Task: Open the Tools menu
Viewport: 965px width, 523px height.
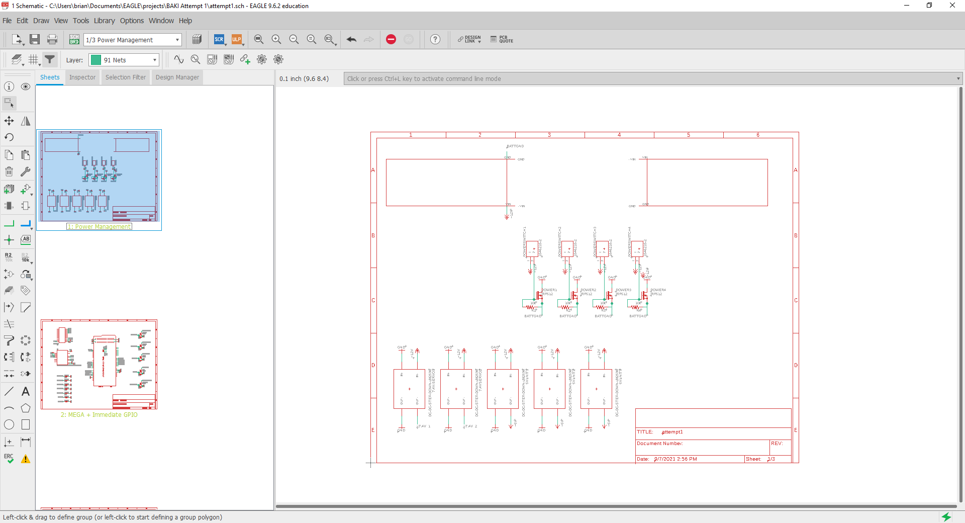Action: 81,21
